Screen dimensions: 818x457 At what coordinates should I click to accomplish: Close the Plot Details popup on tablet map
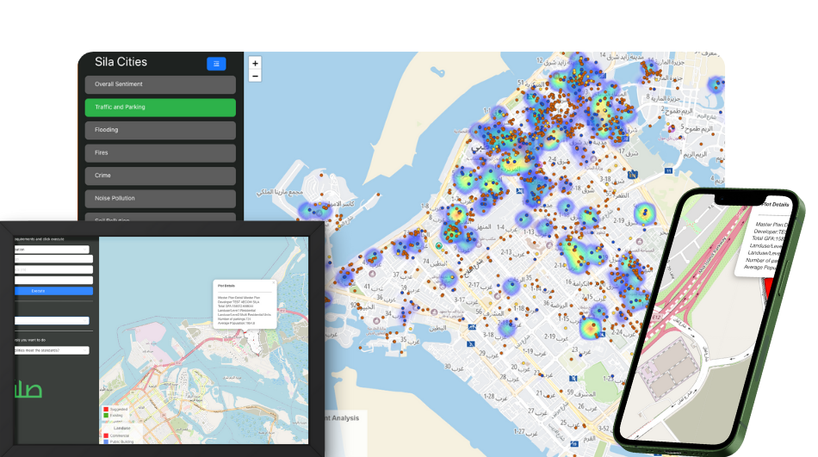273,282
